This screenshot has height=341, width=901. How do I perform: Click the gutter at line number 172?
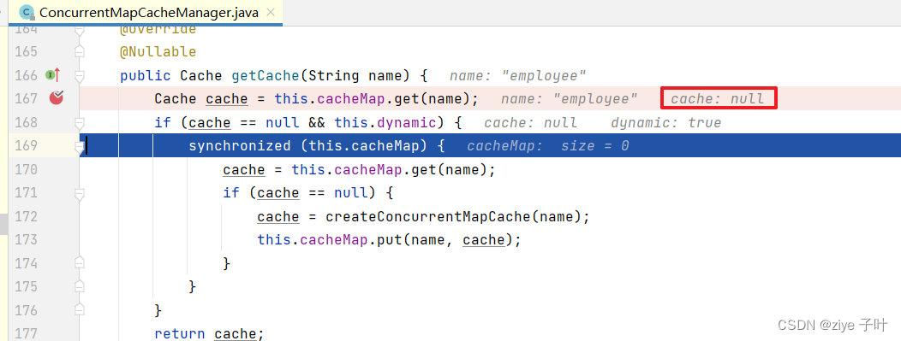pyautogui.click(x=25, y=216)
